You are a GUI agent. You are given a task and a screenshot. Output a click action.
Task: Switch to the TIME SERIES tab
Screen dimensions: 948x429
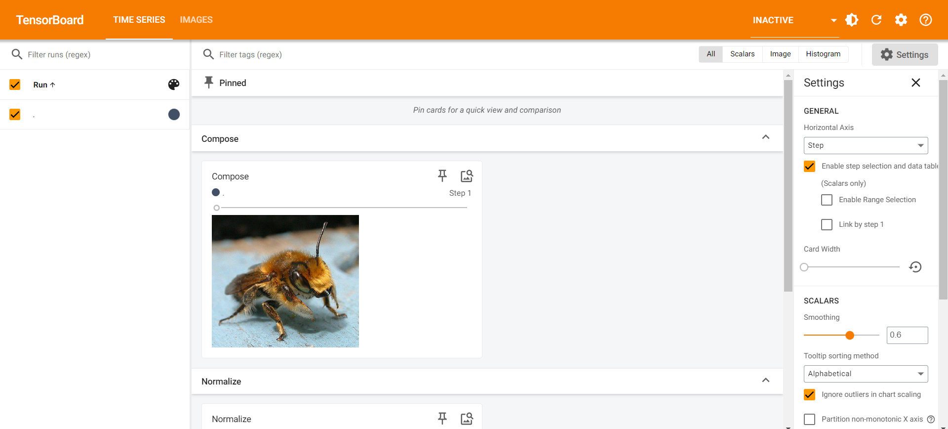click(139, 20)
